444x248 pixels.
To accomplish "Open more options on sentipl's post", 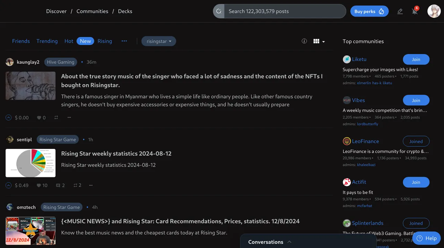I will pos(91,185).
